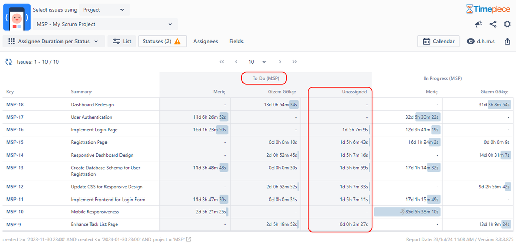Click the JQL query text at the bottom
This screenshot has width=516, height=247.
pos(93,239)
